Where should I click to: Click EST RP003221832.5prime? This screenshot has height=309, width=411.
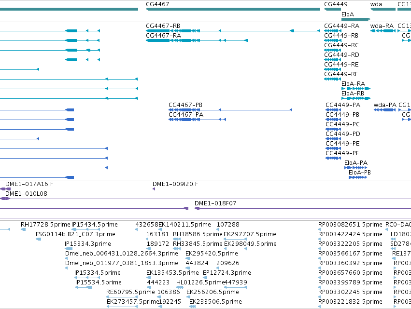pyautogui.click(x=320, y=307)
